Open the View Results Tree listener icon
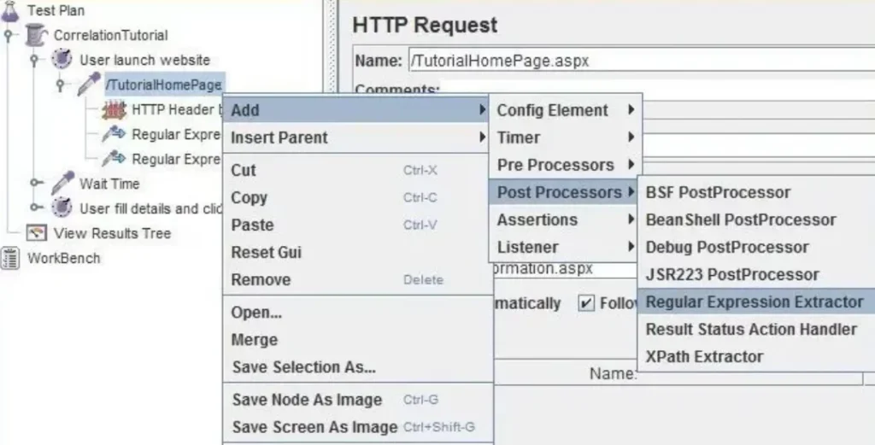This screenshot has width=875, height=445. point(36,233)
